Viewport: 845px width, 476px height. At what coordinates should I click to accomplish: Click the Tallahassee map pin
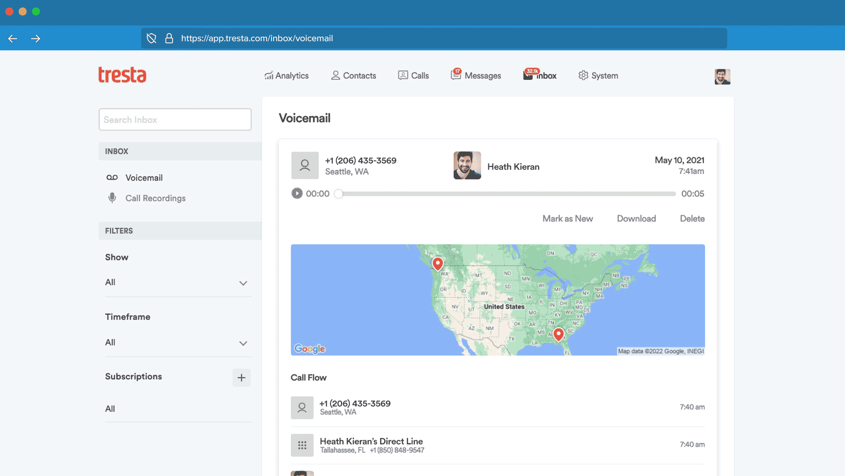[558, 335]
